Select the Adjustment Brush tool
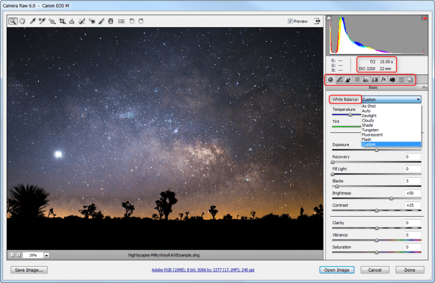Viewport: 435px width, 283px height. [x=101, y=21]
